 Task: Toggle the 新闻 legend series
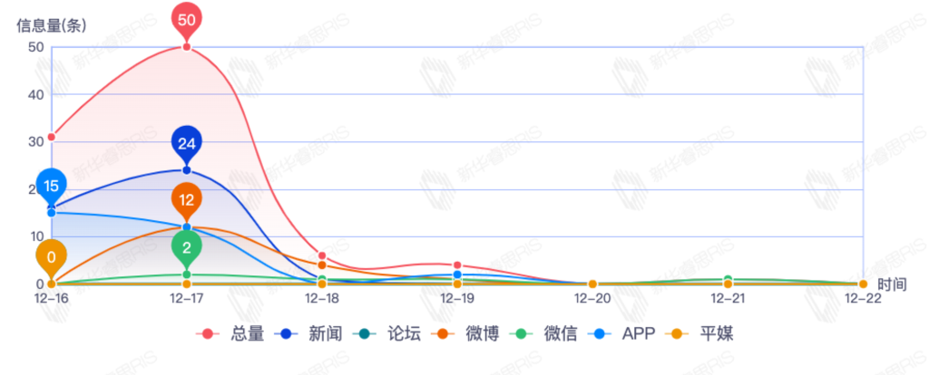tap(313, 333)
